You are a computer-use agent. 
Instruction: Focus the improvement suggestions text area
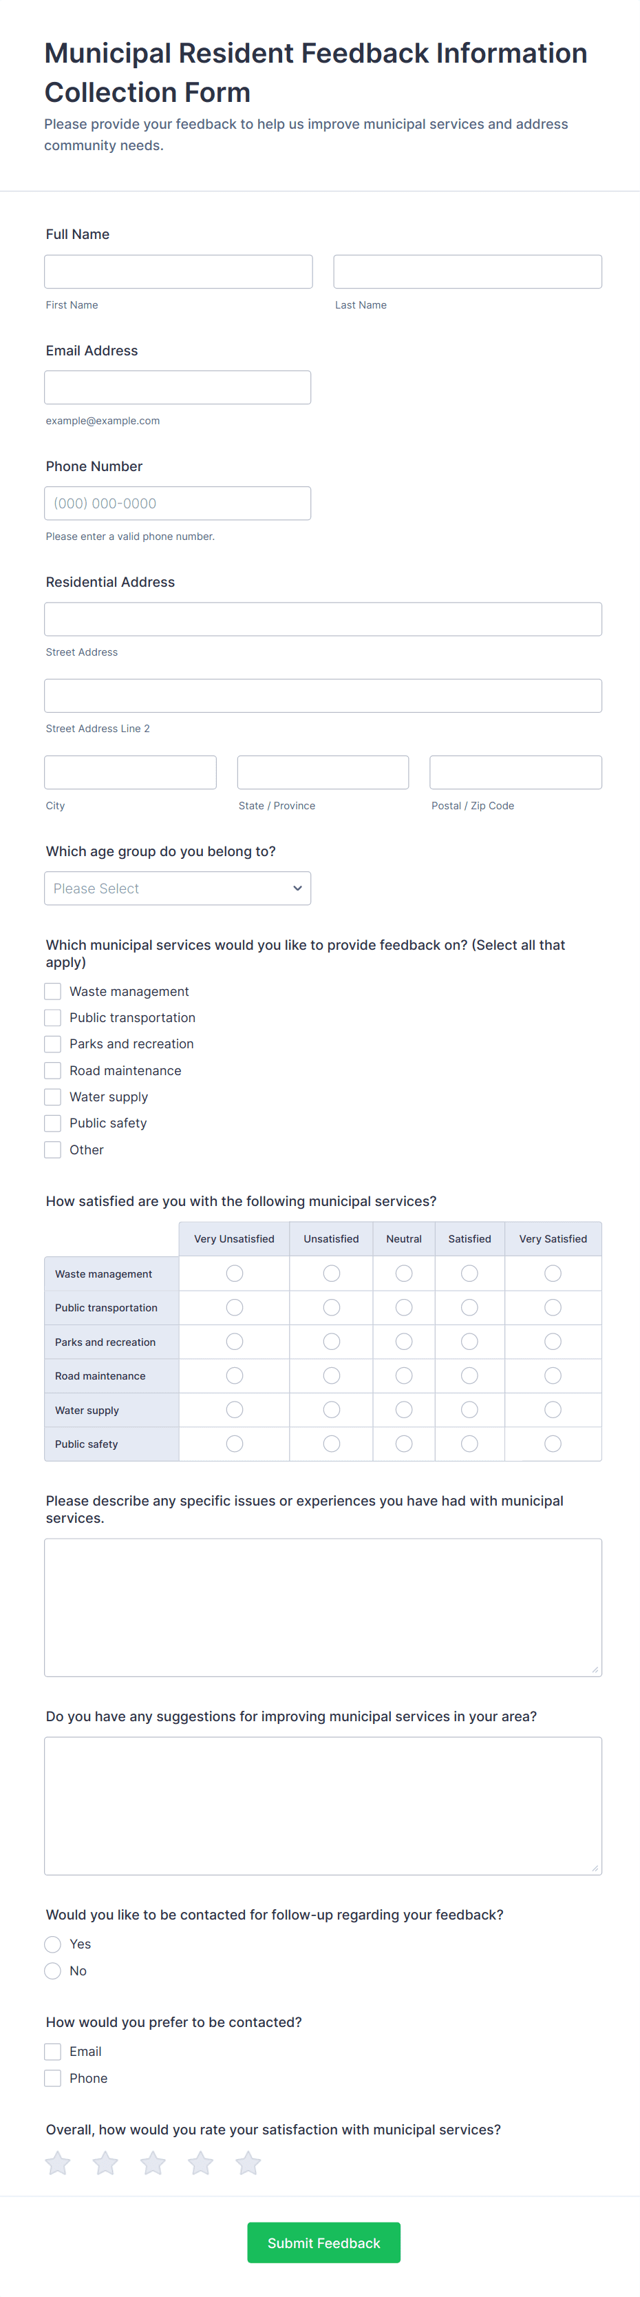323,1805
